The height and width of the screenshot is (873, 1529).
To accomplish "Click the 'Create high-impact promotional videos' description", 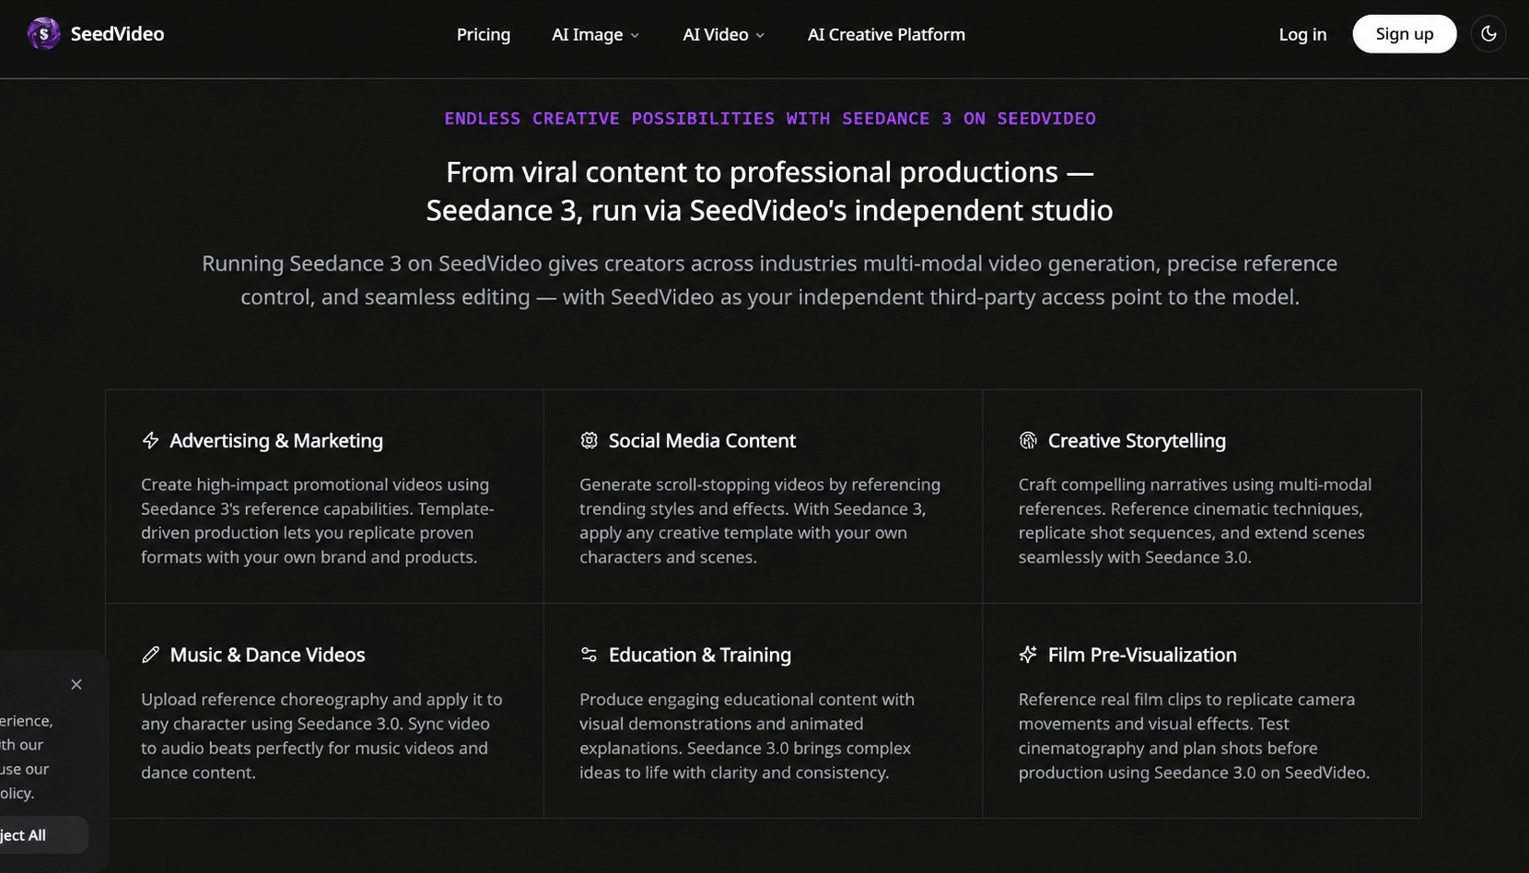I will (x=318, y=520).
